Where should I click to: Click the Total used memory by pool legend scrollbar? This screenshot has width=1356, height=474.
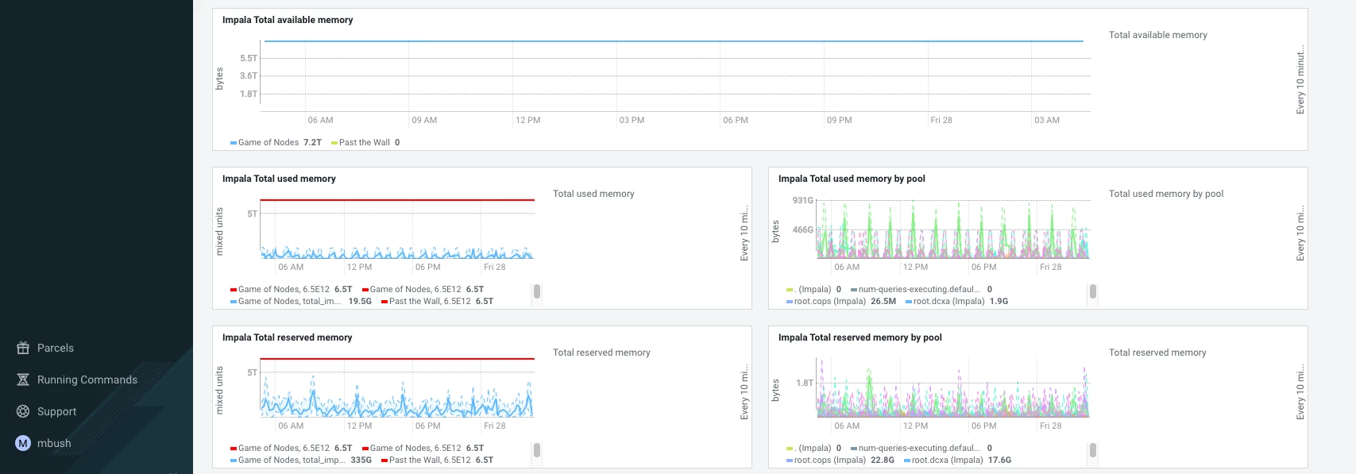(x=1093, y=291)
